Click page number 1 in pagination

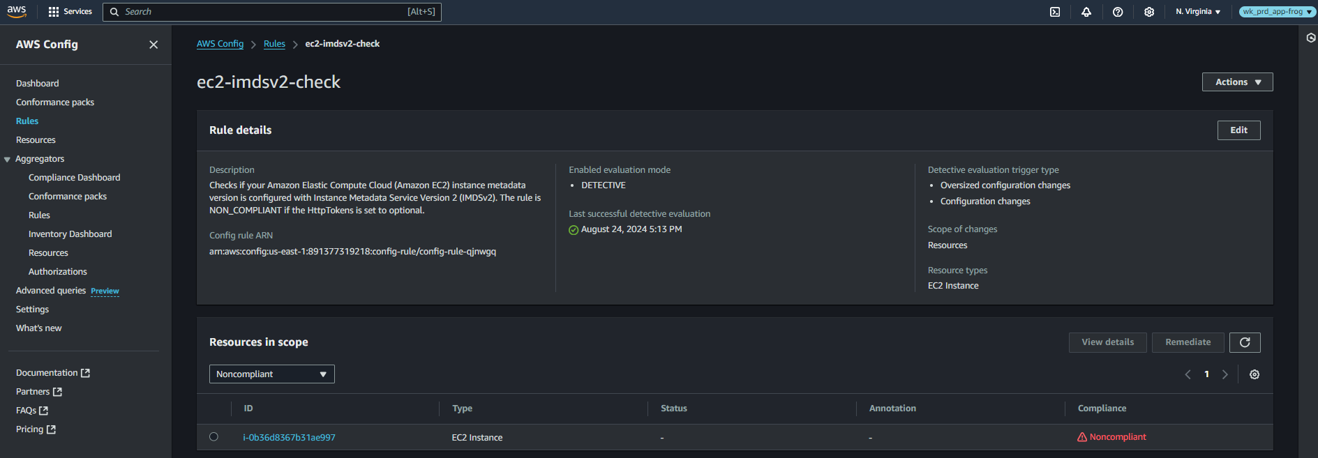coord(1206,374)
